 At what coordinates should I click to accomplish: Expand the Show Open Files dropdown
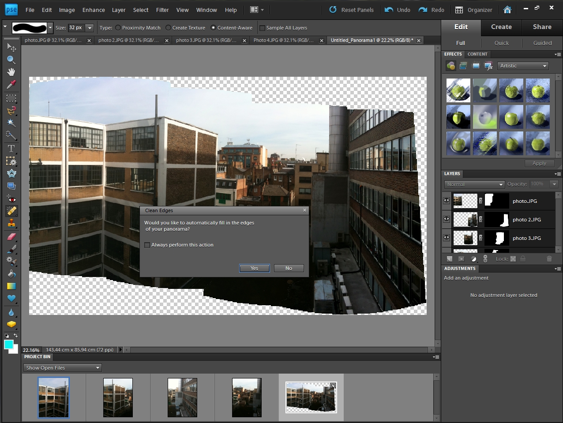pyautogui.click(x=62, y=368)
